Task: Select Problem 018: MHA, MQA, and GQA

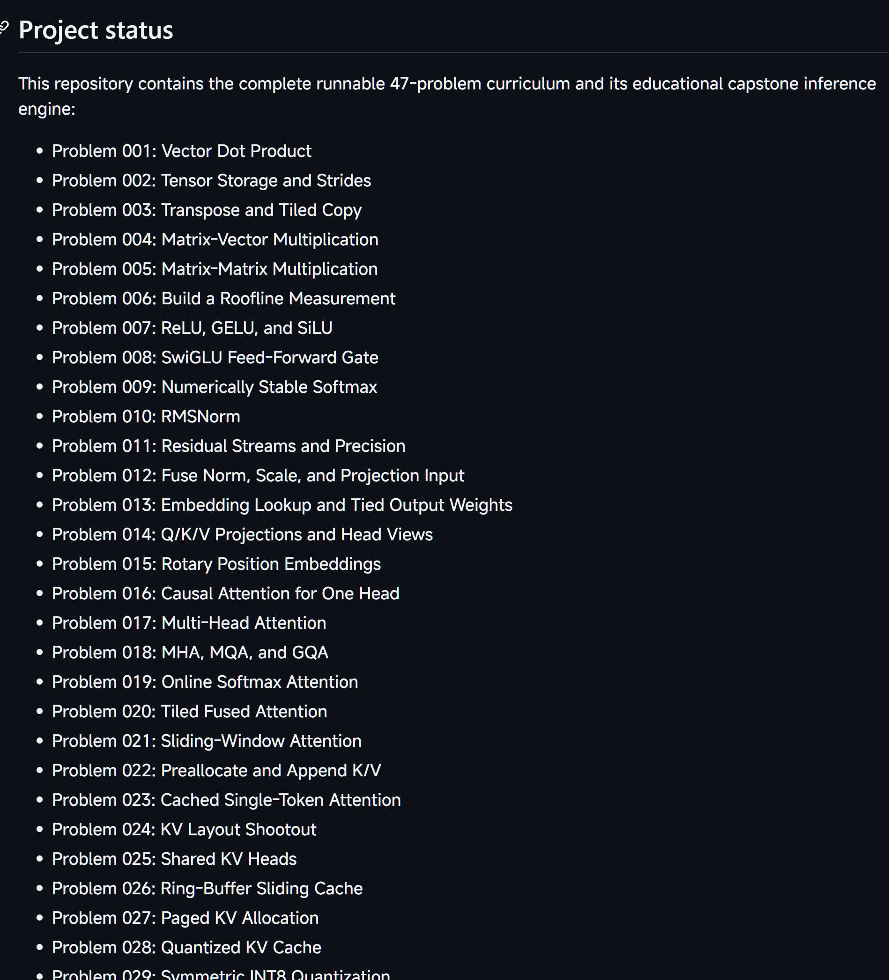Action: coord(190,652)
